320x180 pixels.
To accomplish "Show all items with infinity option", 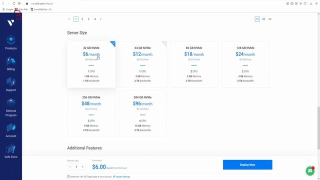I will pyautogui.click(x=270, y=19).
